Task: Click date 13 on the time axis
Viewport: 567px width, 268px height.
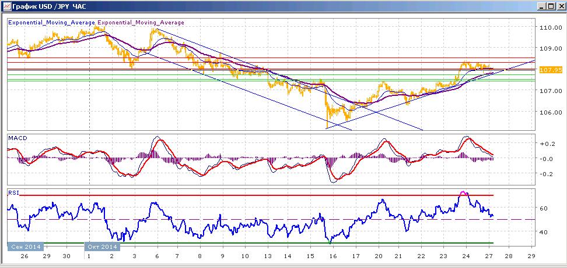Action: click(268, 256)
